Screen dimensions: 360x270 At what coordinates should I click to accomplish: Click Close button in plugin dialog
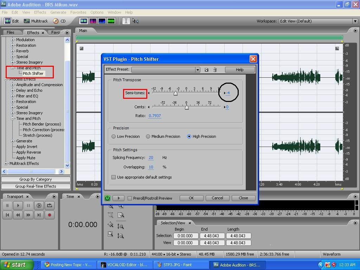tap(243, 198)
